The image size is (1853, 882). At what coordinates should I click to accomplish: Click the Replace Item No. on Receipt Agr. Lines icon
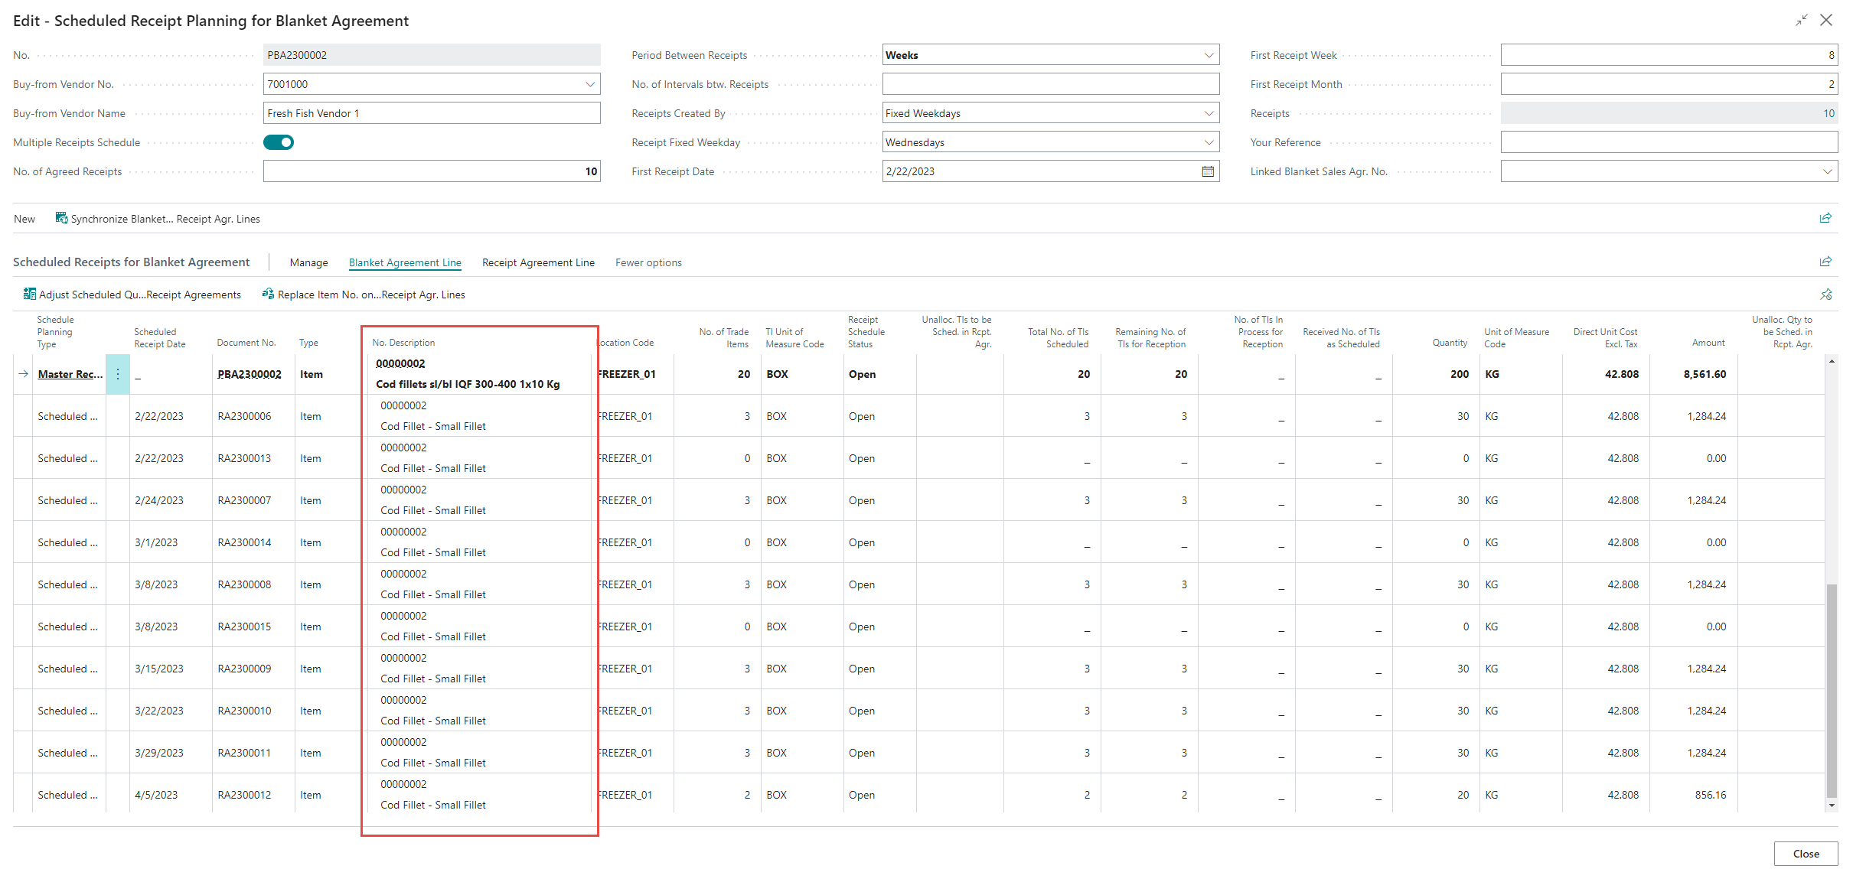[268, 295]
